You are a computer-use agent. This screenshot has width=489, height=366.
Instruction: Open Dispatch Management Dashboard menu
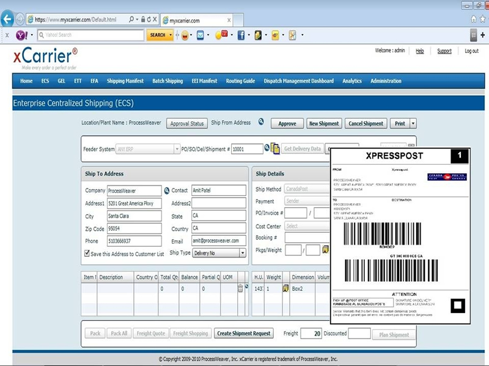click(298, 81)
